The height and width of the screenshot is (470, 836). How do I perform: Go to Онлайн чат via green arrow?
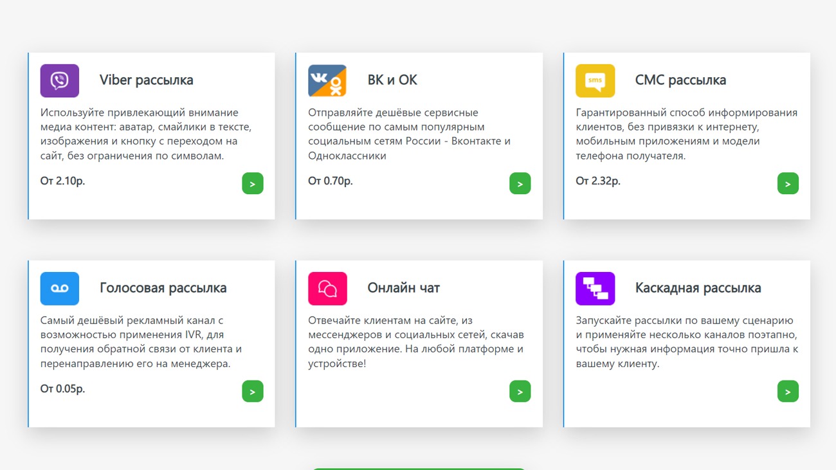520,392
